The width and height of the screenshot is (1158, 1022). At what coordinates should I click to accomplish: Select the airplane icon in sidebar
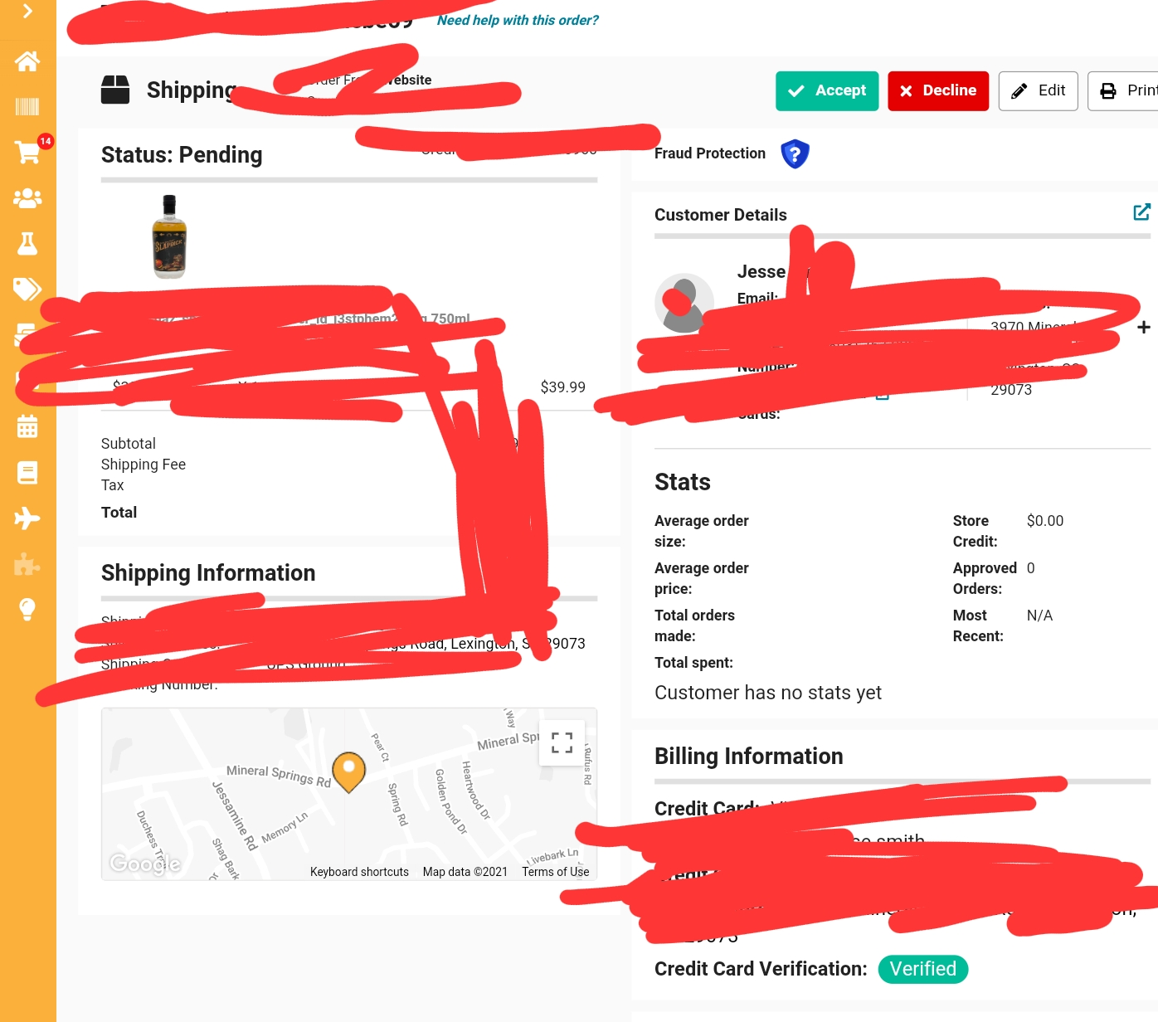click(x=27, y=518)
